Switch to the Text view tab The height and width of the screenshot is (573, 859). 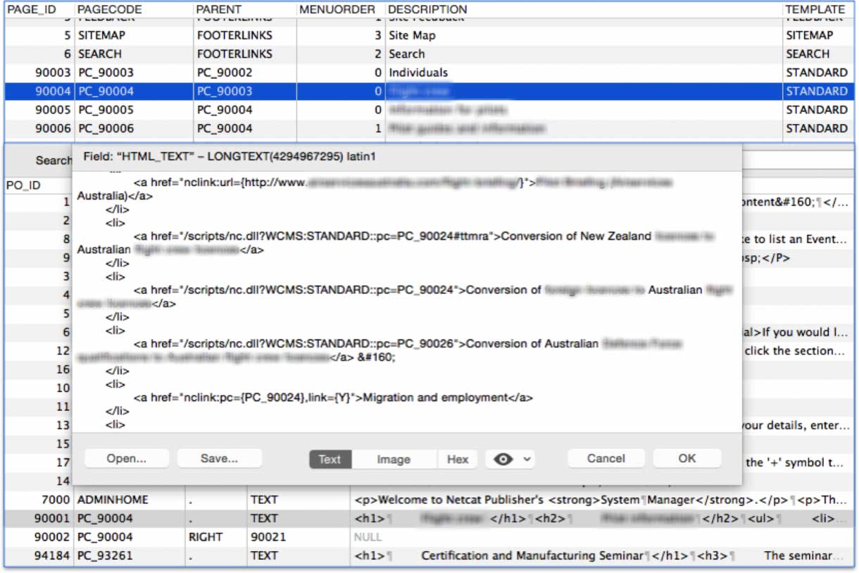(330, 459)
